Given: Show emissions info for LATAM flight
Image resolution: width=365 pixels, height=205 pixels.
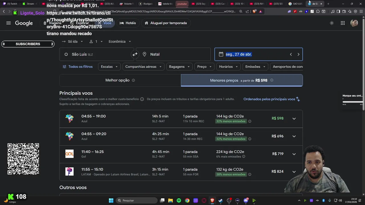Looking at the screenshot, I should (250, 175).
